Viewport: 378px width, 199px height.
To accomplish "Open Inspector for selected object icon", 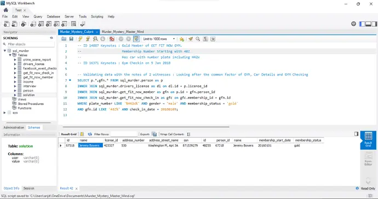I will pyautogui.click(x=24, y=24).
